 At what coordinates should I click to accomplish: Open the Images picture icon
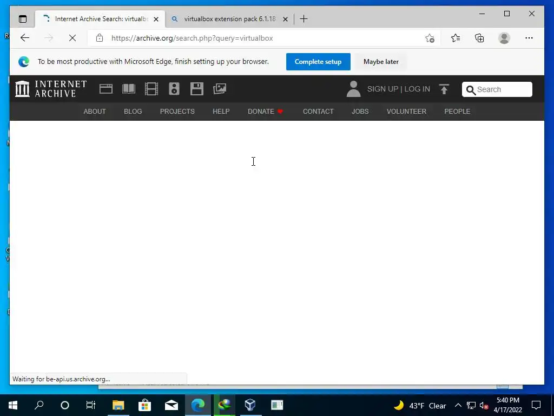tap(220, 89)
